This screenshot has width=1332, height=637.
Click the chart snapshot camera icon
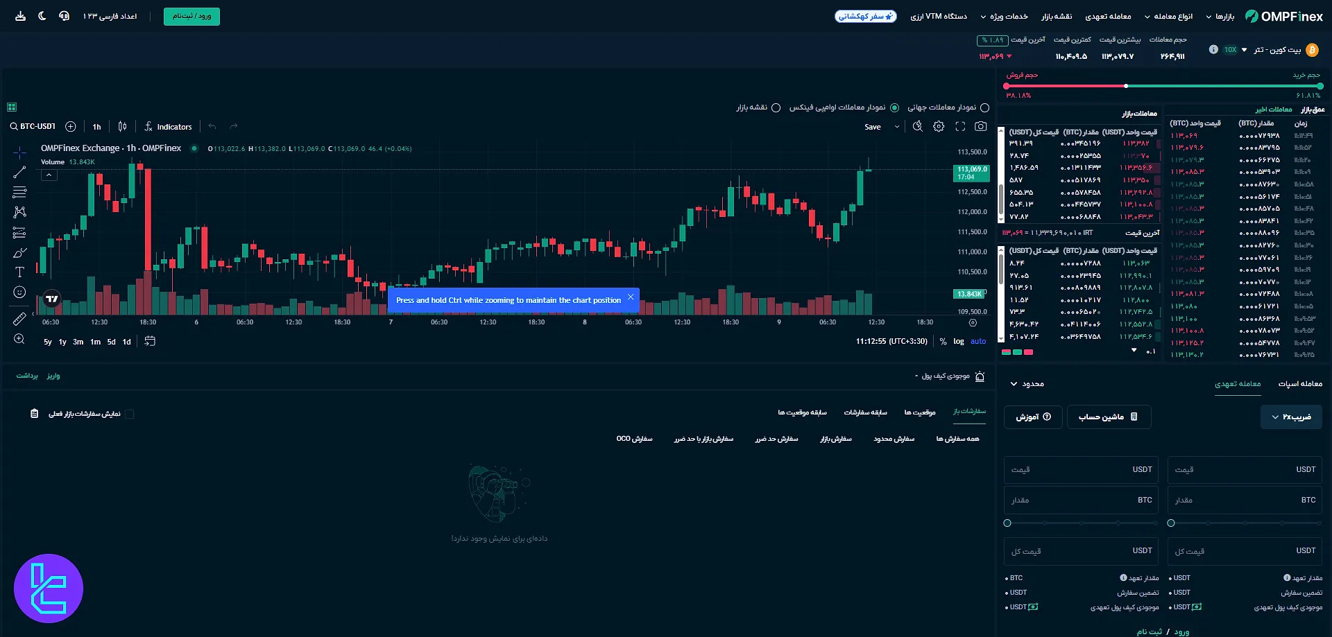tap(980, 127)
